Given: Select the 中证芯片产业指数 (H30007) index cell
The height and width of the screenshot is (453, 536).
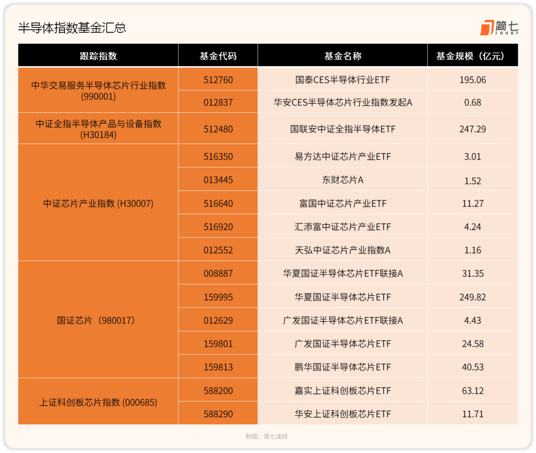Looking at the screenshot, I should pyautogui.click(x=98, y=203).
